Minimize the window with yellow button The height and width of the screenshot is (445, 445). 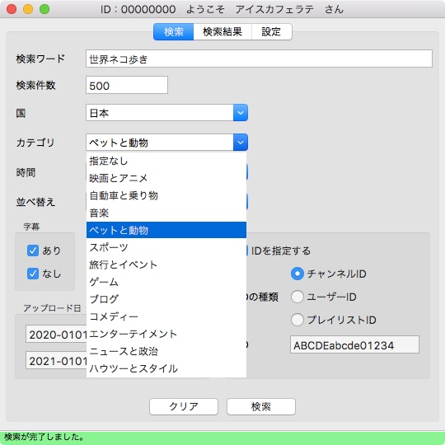pos(28,9)
